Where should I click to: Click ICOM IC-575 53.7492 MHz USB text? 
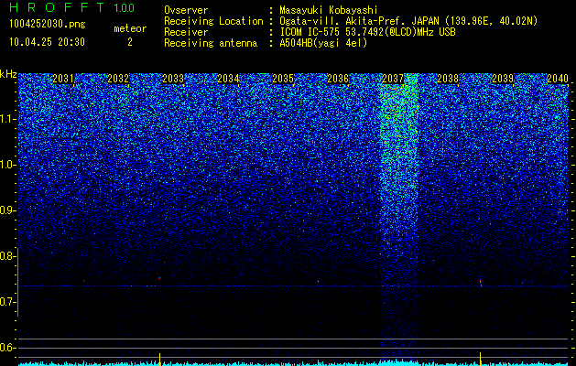367,32
